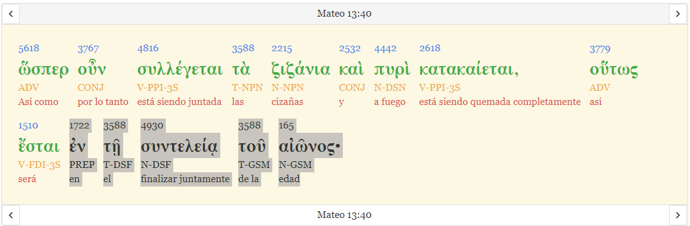Click the gloss 'será'

27,180
